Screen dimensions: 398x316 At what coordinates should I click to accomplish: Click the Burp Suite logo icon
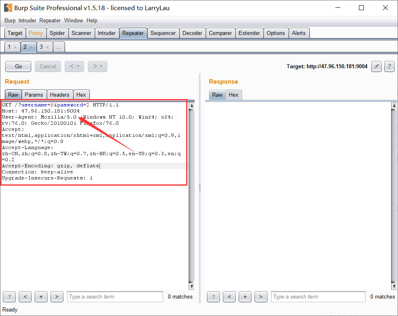point(8,8)
